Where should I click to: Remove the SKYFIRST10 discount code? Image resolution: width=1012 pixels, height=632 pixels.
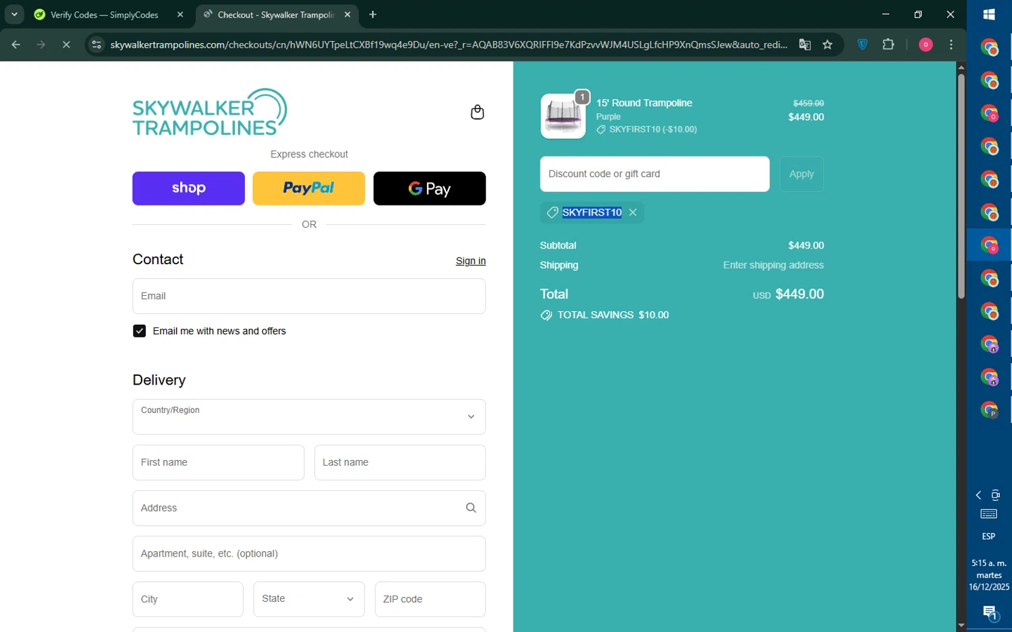click(633, 212)
